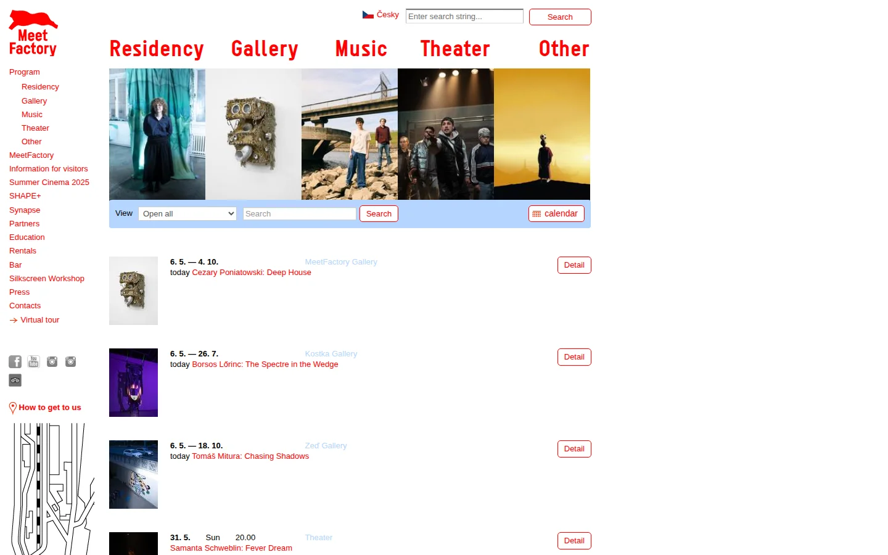The width and height of the screenshot is (888, 555).
Task: Expand the View 'Open all' dropdown
Action: pos(187,213)
